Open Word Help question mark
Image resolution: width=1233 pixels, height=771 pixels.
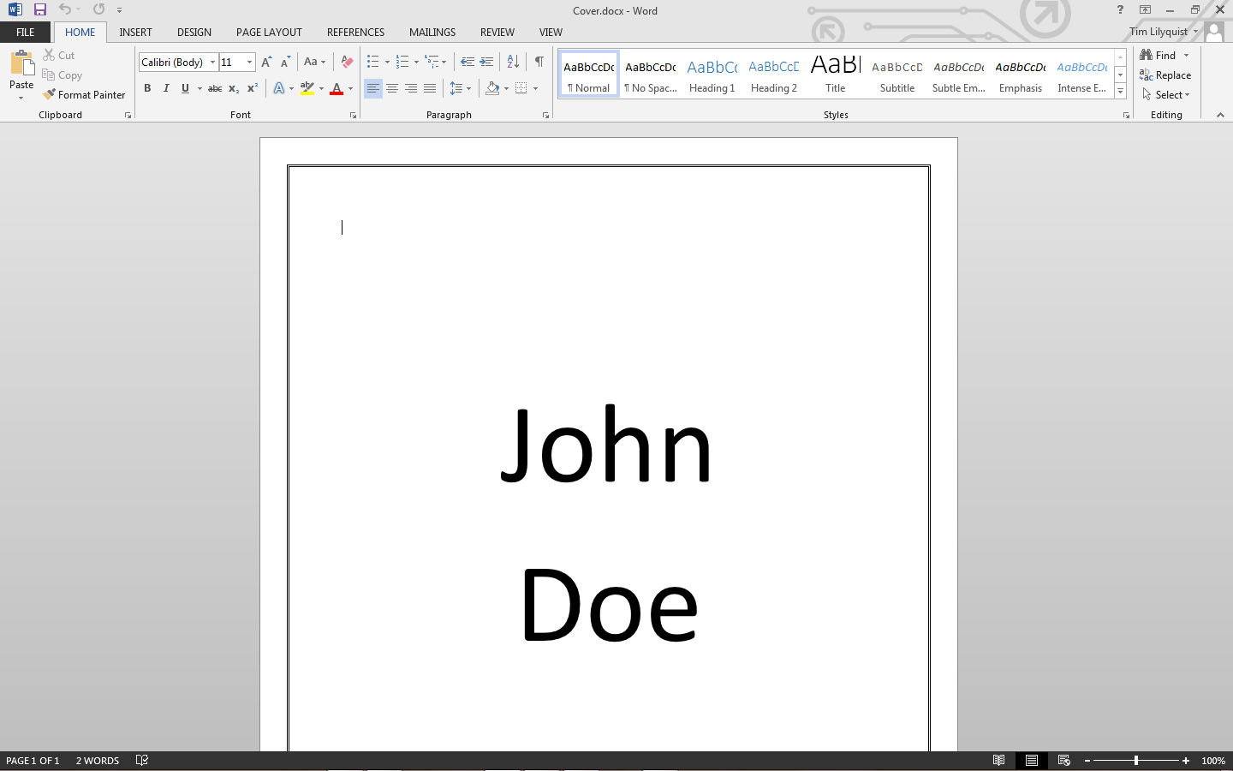1120,9
